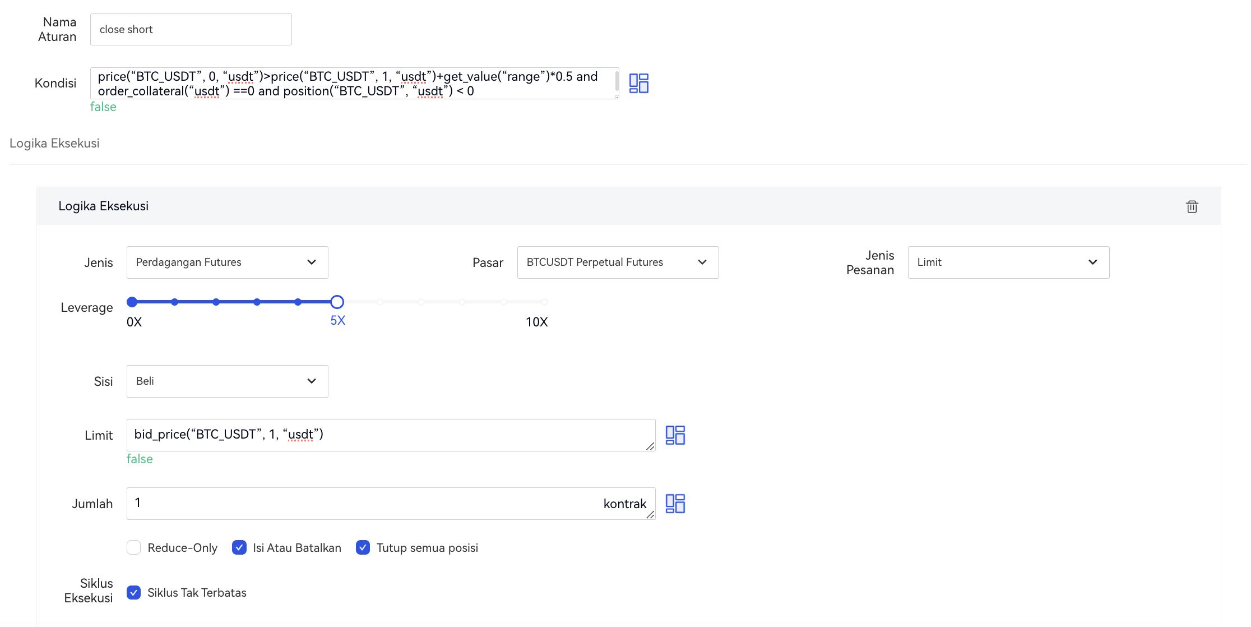The height and width of the screenshot is (627, 1251).
Task: Set leverage slider to 10X end
Action: 544,302
